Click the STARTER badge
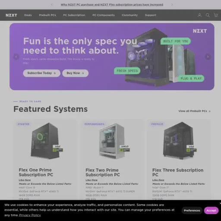Viewport: 221px width, 221px height. click(x=23, y=124)
